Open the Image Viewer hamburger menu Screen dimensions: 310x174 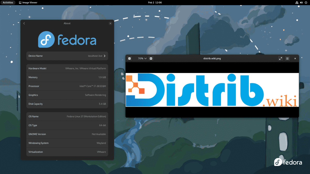287,59
